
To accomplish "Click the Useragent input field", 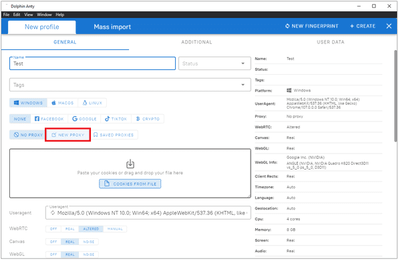I will 148,213.
